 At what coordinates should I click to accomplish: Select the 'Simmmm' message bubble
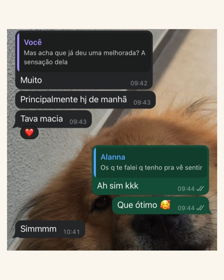point(50,229)
